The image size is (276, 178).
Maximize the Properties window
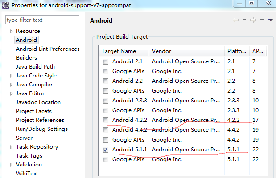click(x=251, y=3)
